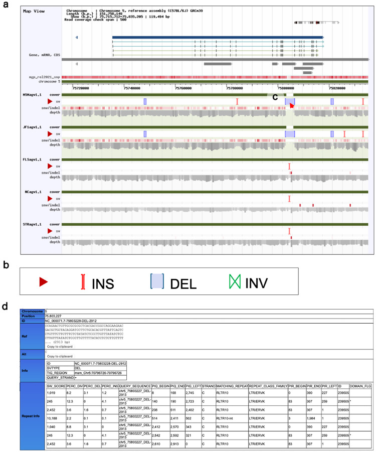
Task: Click the Map View title
Action: (x=34, y=11)
